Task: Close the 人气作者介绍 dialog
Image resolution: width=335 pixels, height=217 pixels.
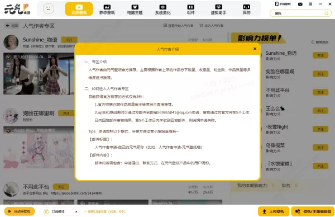Action: (x=255, y=49)
